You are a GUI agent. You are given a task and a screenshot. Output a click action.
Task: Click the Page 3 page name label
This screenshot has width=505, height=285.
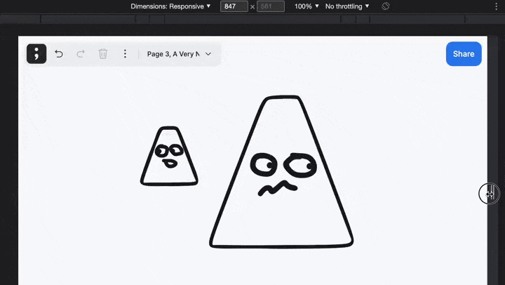click(173, 54)
